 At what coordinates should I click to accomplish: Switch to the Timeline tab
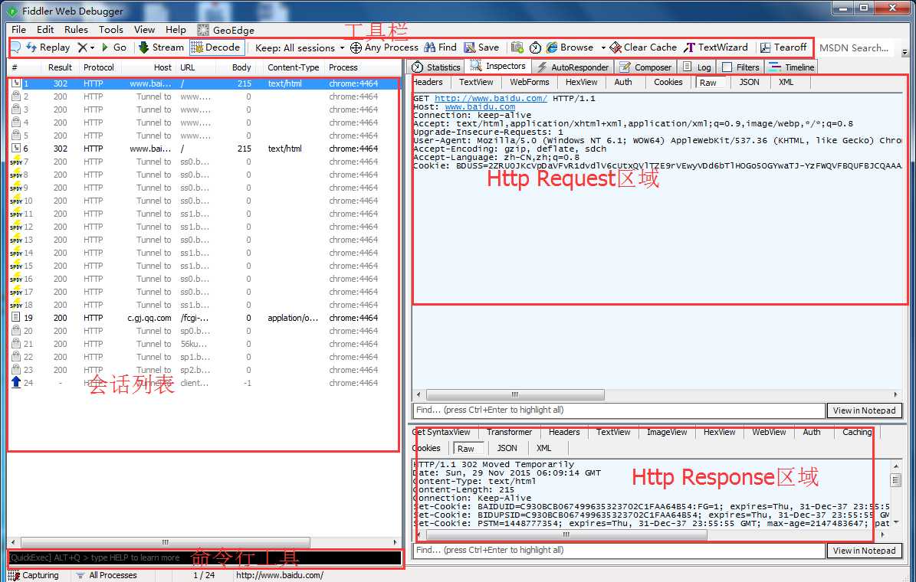tap(792, 67)
